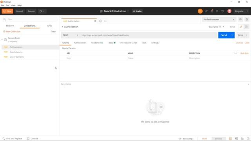Switch to the APIs sidebar tab
The width and height of the screenshot is (251, 141).
(x=49, y=26)
